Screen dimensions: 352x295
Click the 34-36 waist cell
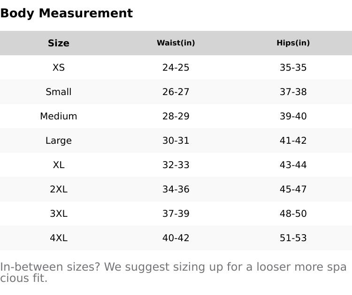point(176,189)
